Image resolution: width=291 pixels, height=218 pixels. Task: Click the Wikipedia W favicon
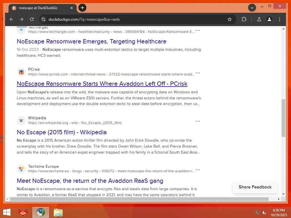click(21, 120)
